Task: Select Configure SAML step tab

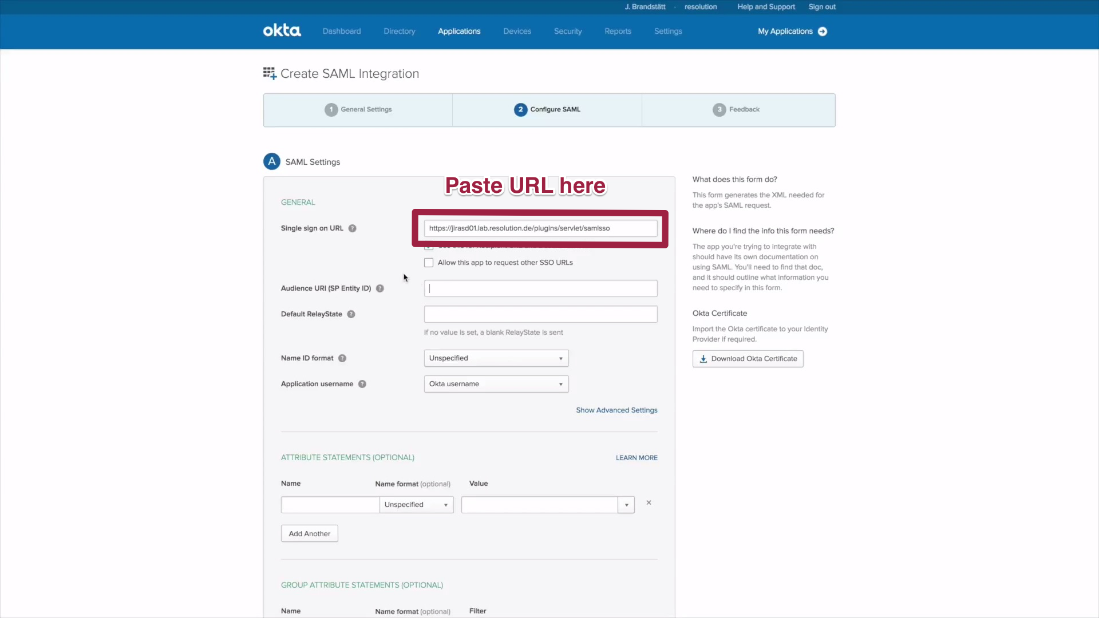Action: click(x=547, y=110)
